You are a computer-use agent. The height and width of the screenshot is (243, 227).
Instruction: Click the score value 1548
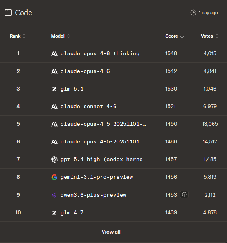click(x=171, y=53)
